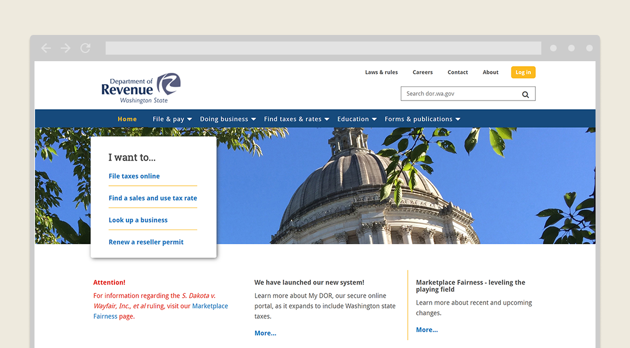The width and height of the screenshot is (630, 348).
Task: Click the search magnifying glass icon
Action: pos(525,94)
